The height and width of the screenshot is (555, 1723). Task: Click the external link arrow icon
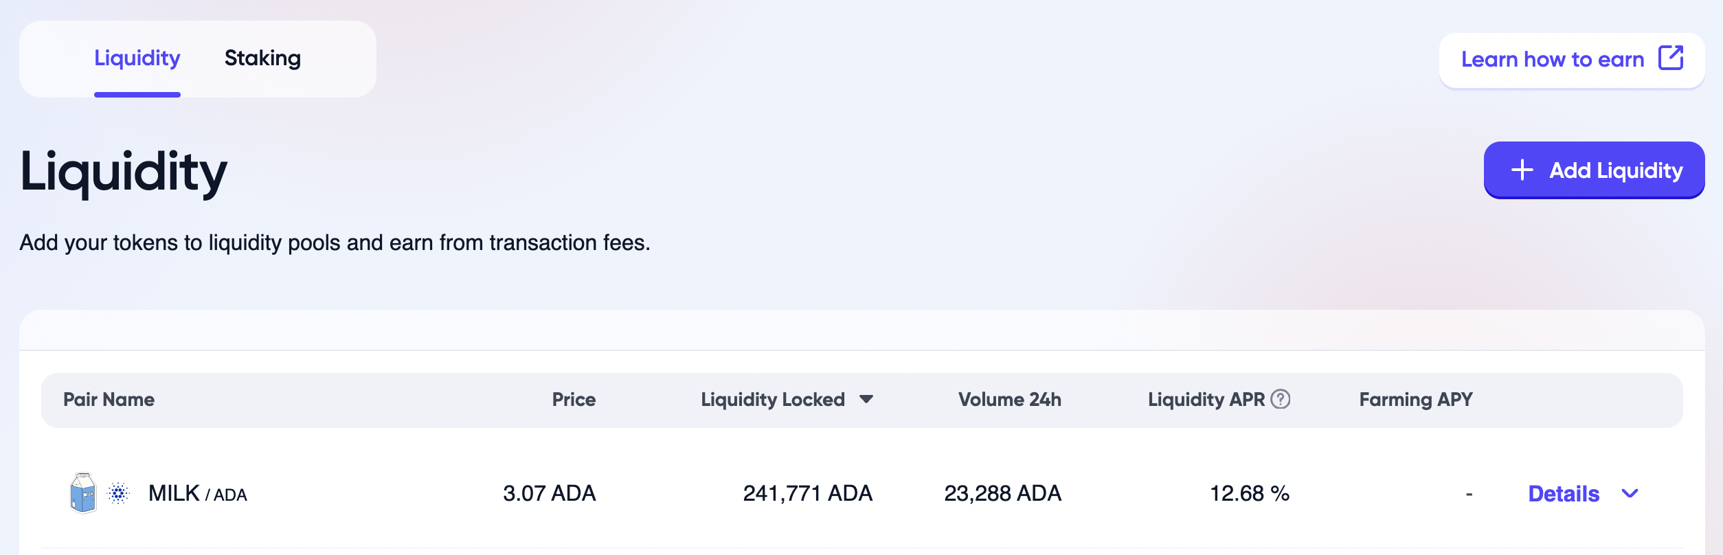click(x=1671, y=58)
